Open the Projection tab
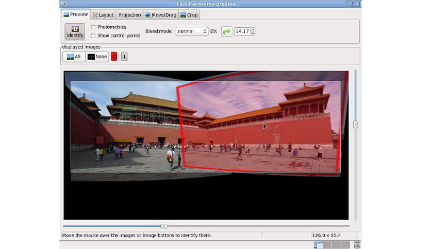Viewport: 431px width, 249px height. [130, 15]
